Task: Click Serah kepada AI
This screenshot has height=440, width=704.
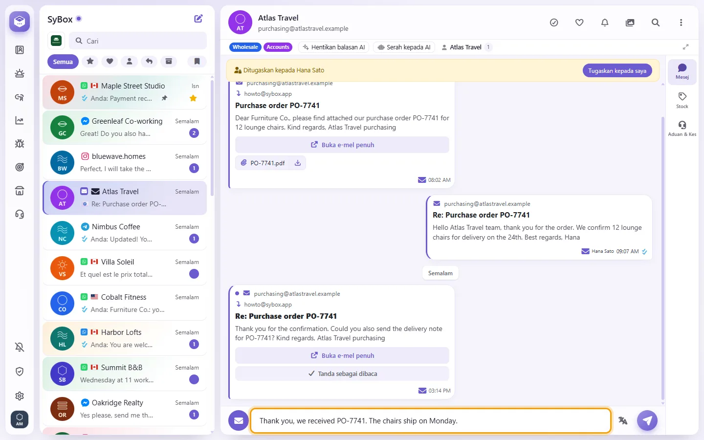Action: 404,47
